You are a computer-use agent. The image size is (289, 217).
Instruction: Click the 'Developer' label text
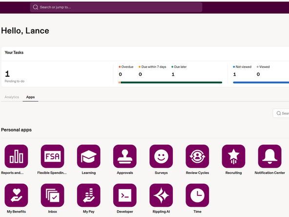(x=125, y=212)
